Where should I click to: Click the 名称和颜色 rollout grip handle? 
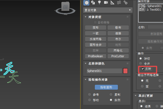click(128, 63)
